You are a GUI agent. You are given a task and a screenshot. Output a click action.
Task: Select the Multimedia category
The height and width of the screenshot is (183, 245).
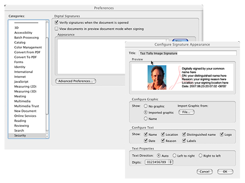coord(23,101)
